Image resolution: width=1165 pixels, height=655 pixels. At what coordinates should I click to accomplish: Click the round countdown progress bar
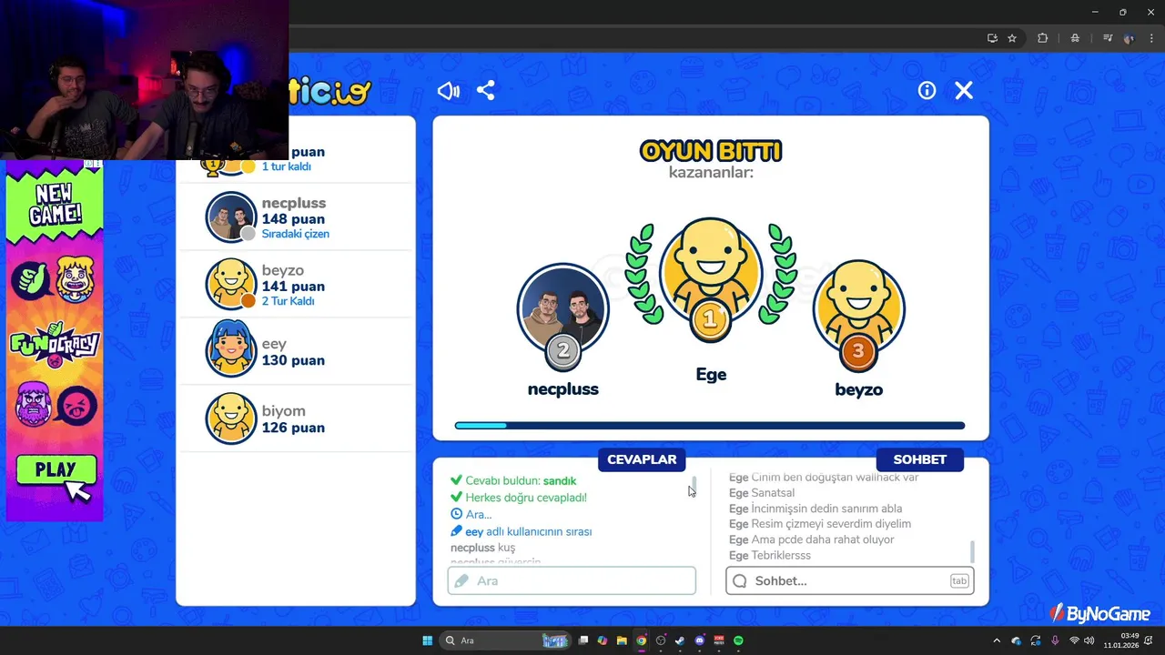(710, 425)
